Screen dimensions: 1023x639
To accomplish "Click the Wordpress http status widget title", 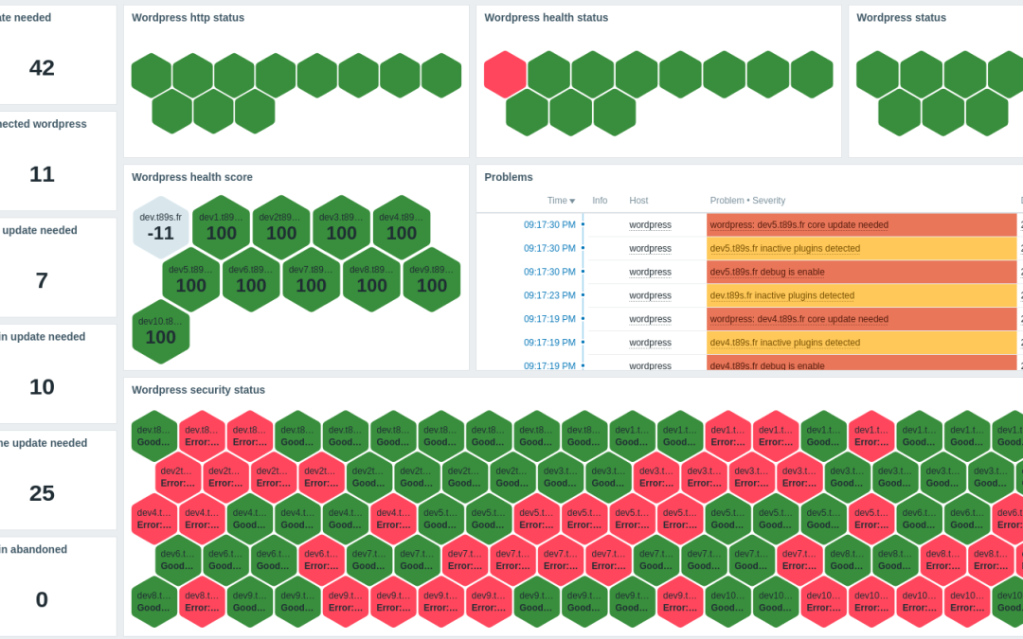I will 188,18.
